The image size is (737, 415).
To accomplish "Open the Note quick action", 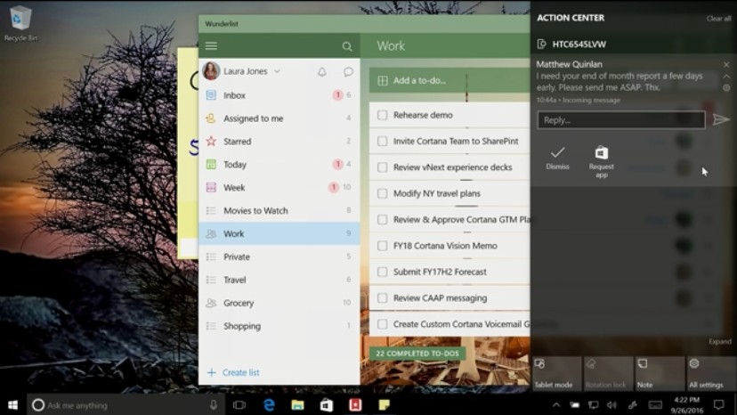I will 660,374.
